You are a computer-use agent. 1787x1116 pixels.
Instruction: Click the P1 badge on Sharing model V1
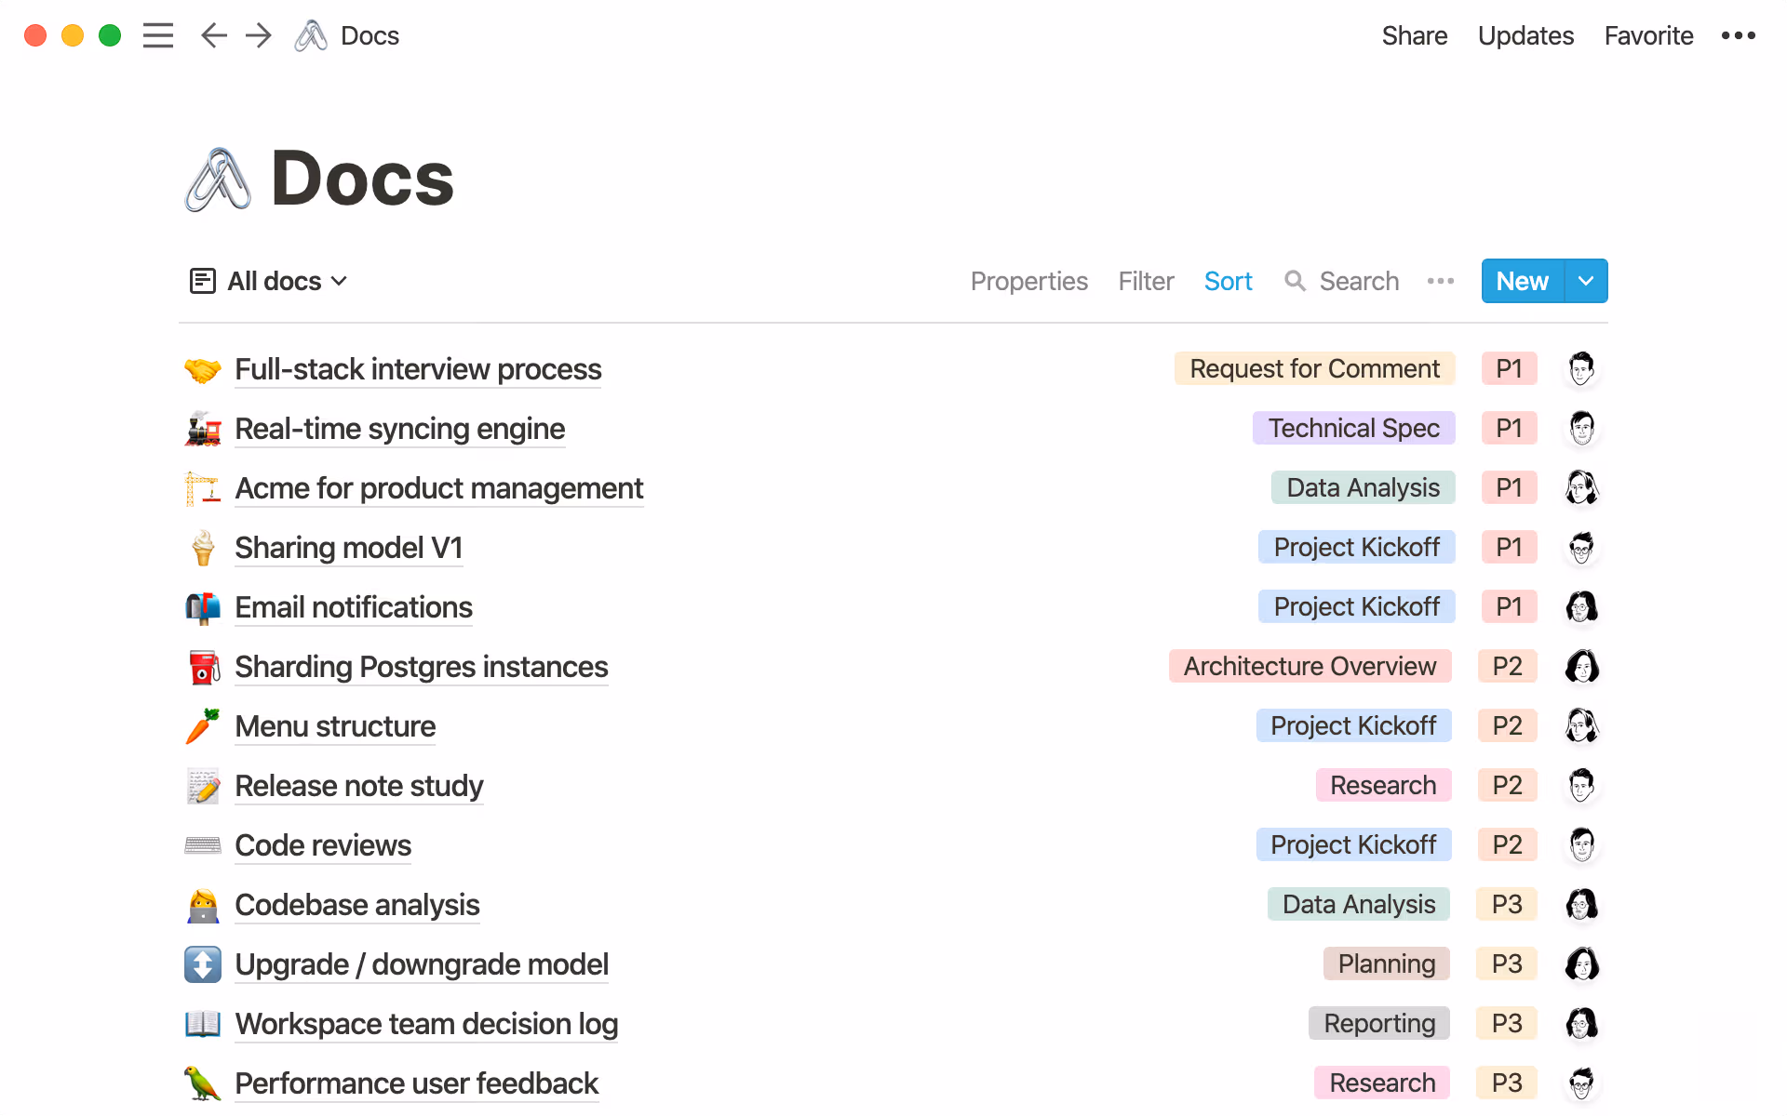[x=1509, y=548]
